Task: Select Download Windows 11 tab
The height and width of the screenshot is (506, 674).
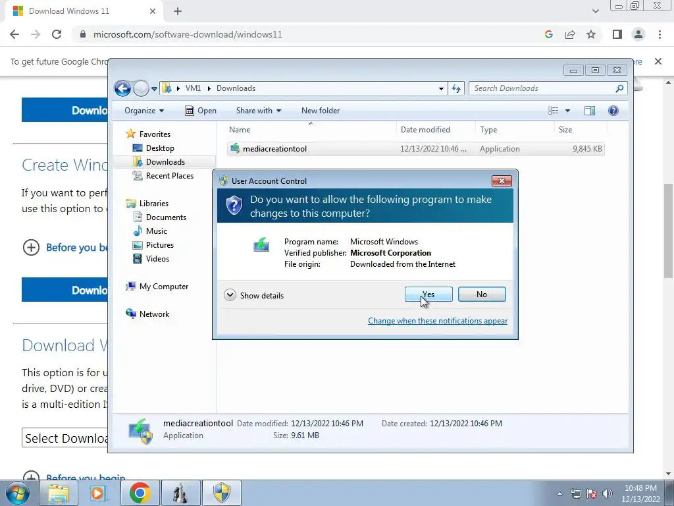Action: tap(84, 11)
